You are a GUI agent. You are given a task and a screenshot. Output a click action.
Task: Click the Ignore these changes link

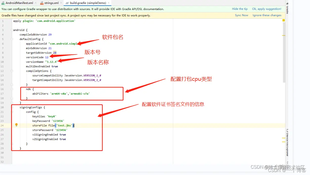click(x=267, y=15)
